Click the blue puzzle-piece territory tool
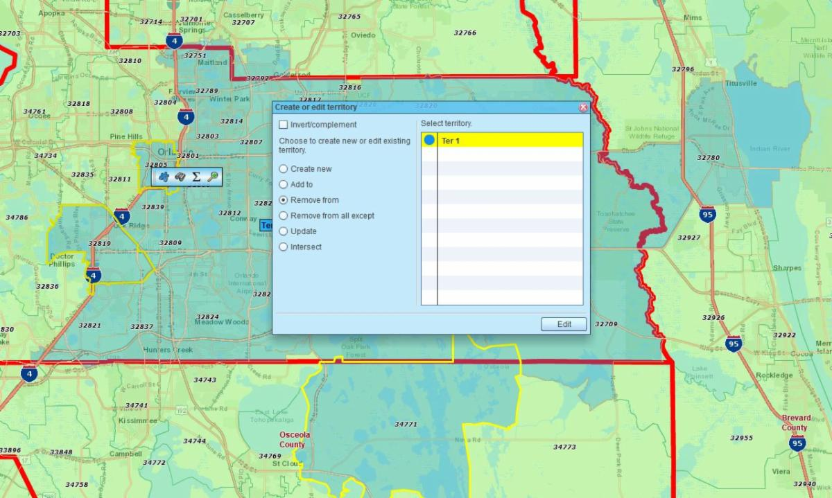The width and height of the screenshot is (832, 498). pyautogui.click(x=164, y=177)
